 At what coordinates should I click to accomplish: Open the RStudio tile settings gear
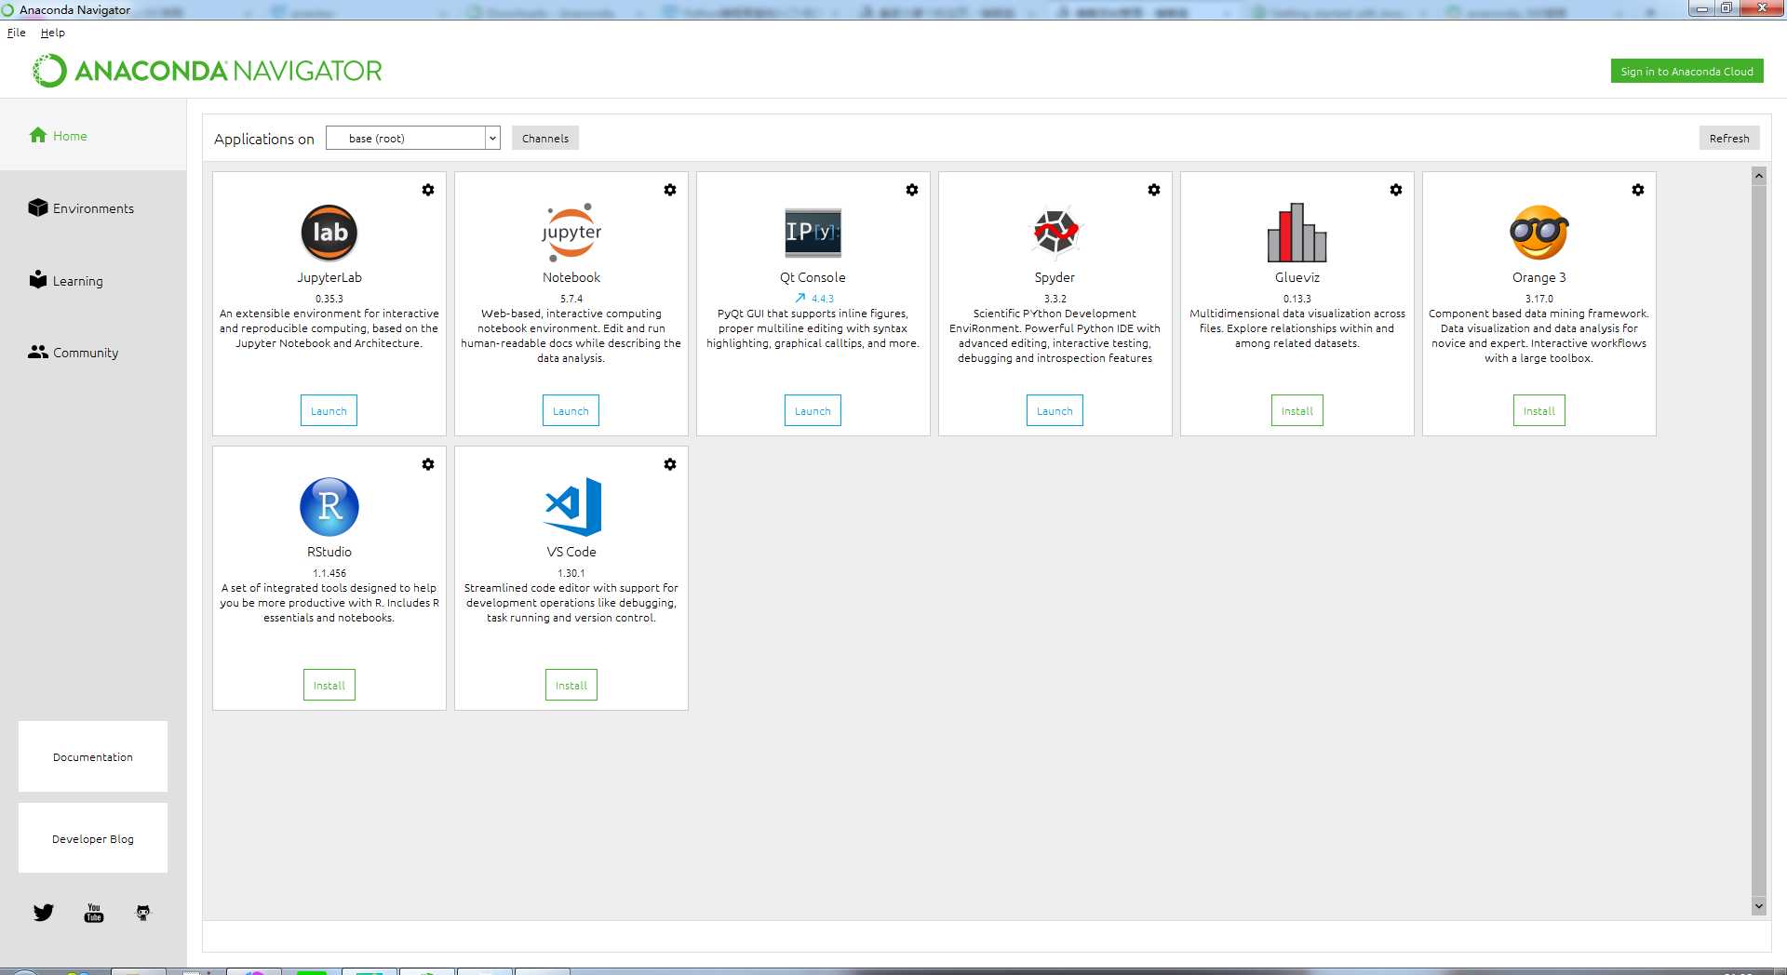pos(428,464)
